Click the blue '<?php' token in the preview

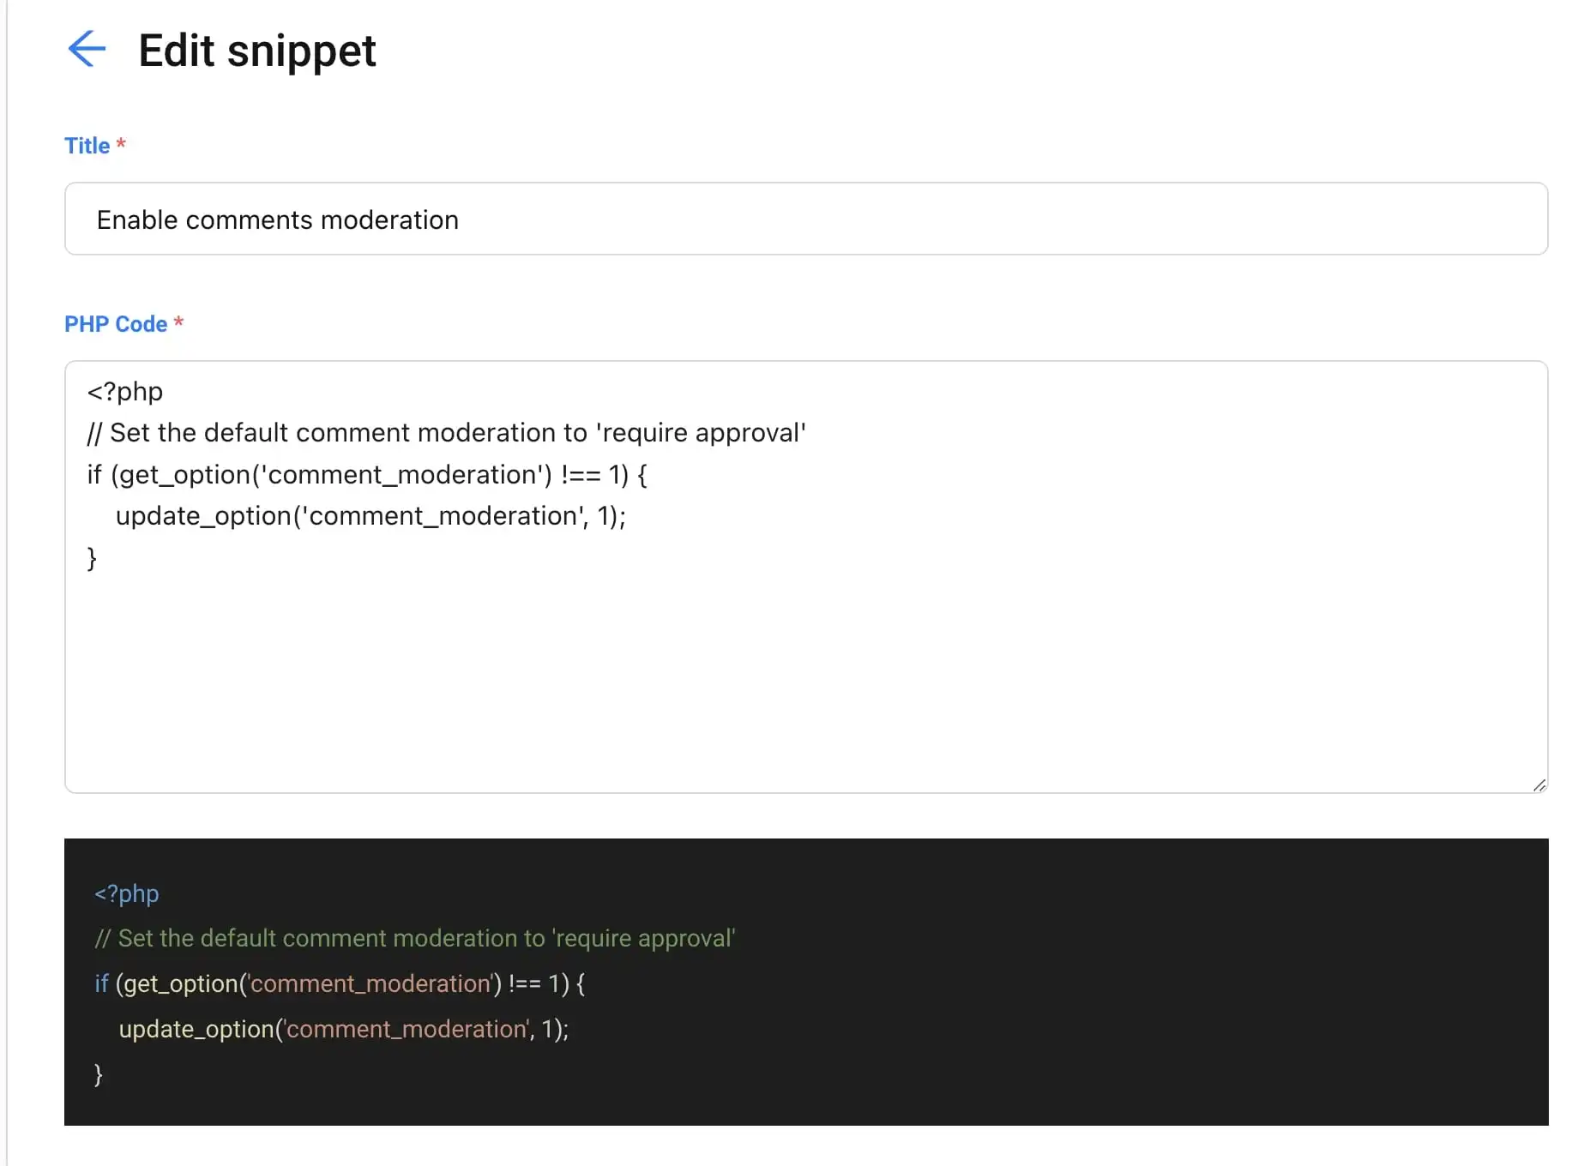(126, 893)
